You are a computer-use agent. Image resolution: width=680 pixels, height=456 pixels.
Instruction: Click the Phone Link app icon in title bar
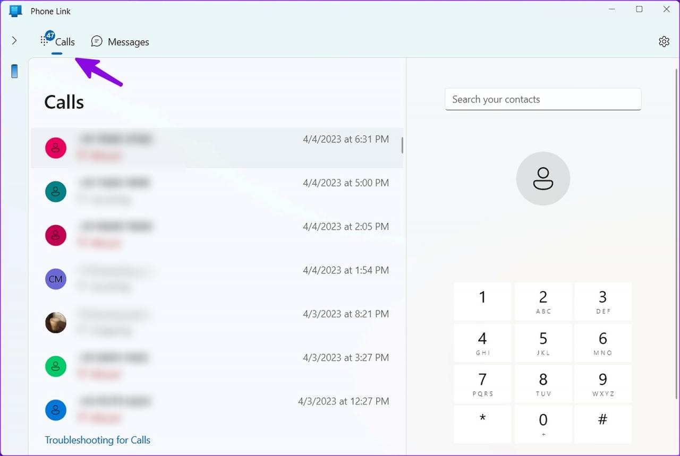[x=16, y=11]
